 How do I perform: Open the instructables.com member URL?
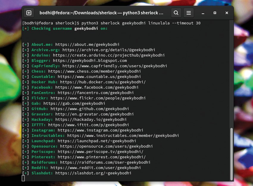pyautogui.click(x=123, y=135)
